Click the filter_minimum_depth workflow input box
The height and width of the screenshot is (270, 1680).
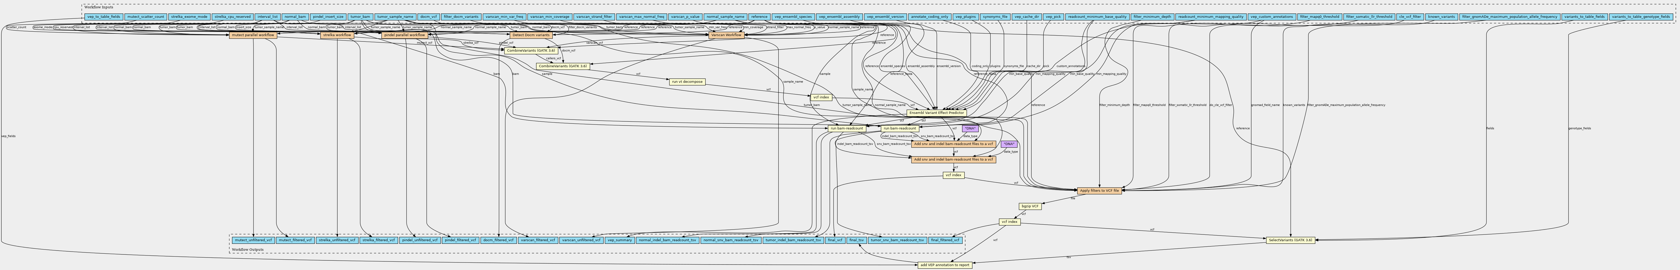(x=1152, y=16)
